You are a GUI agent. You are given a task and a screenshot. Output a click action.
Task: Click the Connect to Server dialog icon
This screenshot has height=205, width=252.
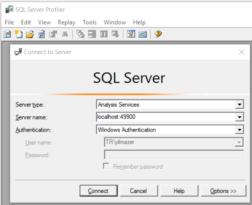[x=18, y=52]
